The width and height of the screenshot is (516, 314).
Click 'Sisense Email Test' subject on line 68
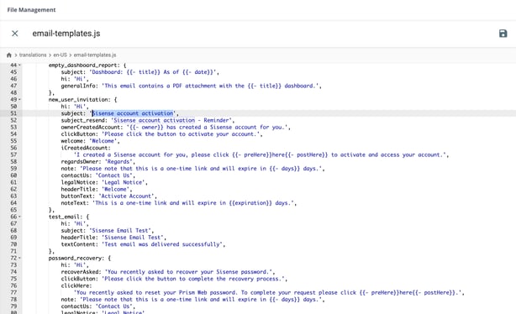coord(120,231)
